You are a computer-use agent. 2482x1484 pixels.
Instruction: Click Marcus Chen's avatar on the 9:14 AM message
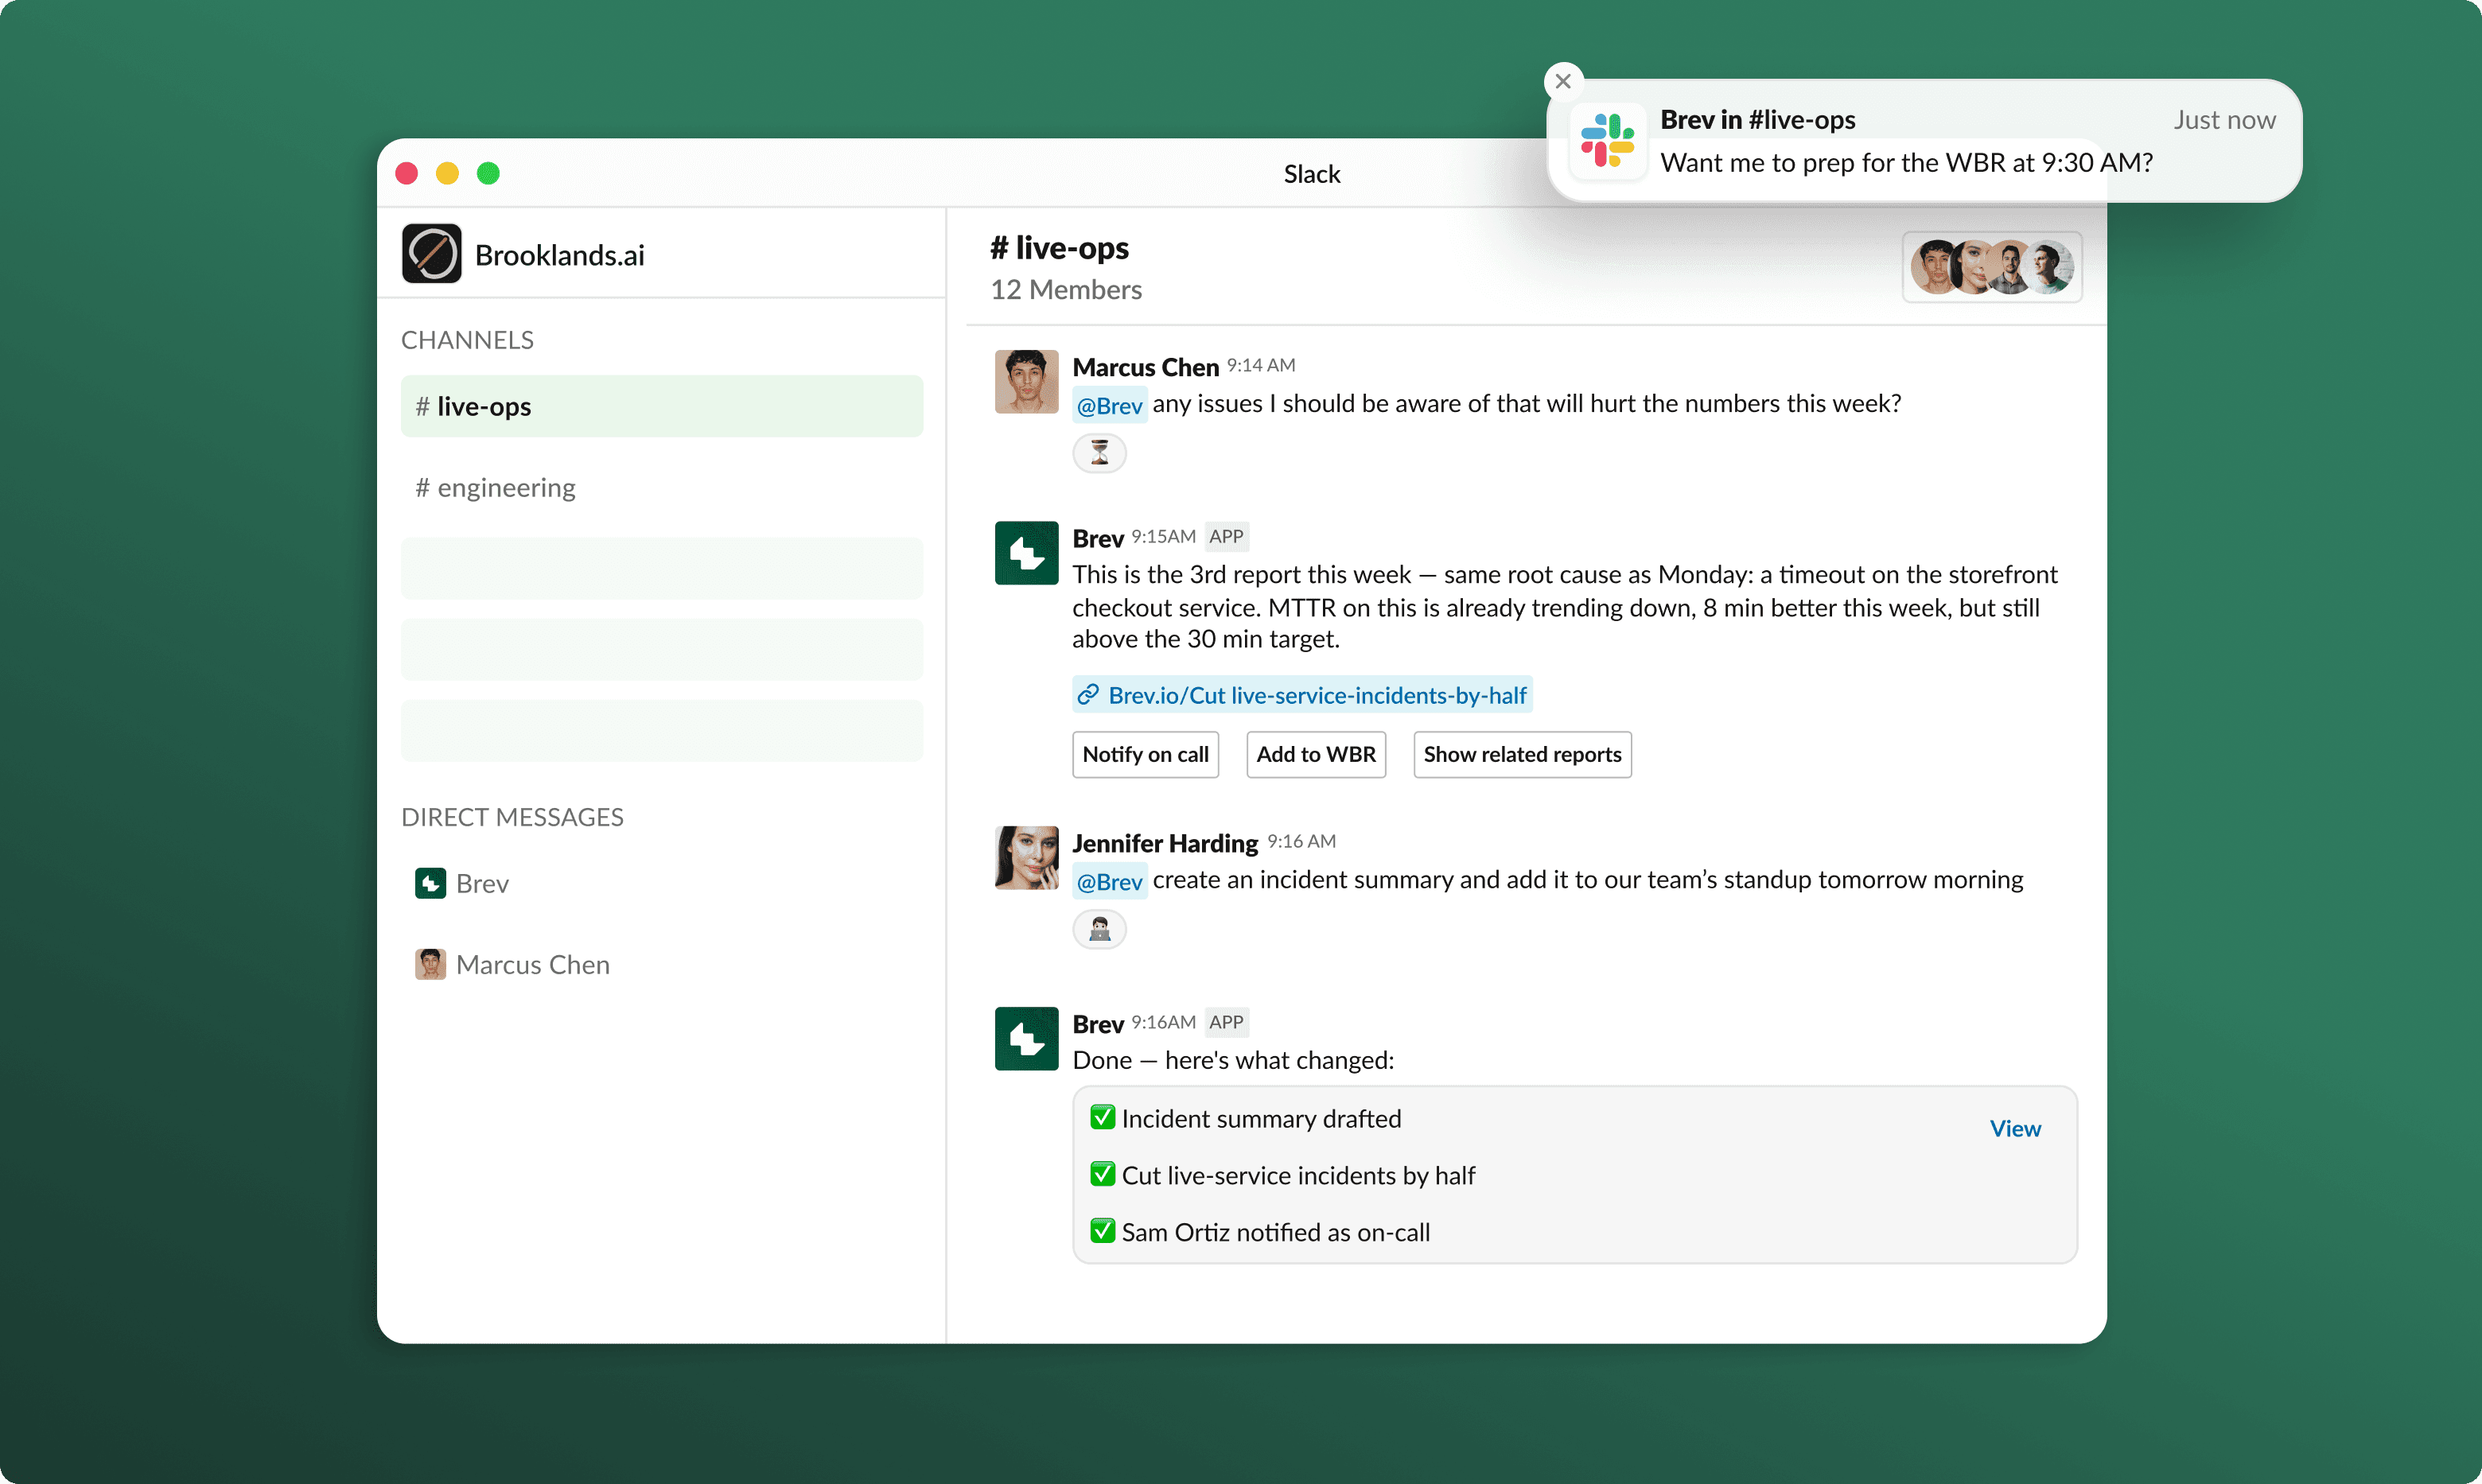1026,381
